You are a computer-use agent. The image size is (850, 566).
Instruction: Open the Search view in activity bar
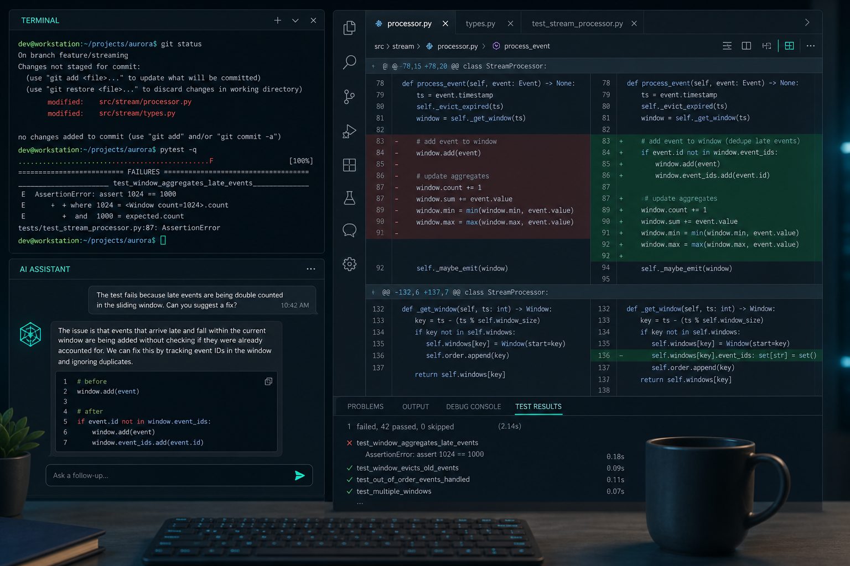click(349, 62)
